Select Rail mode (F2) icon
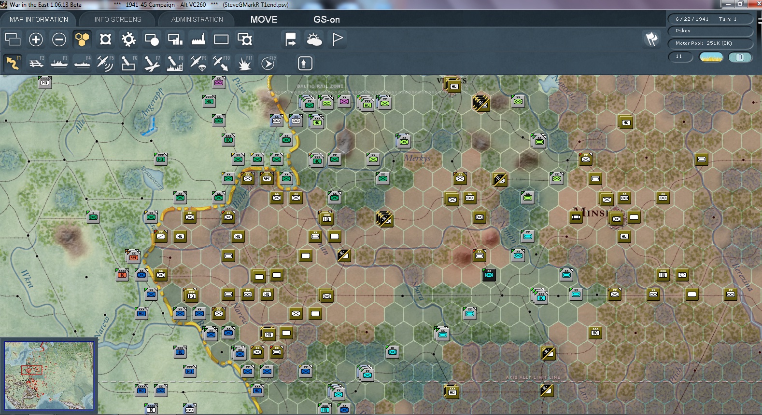The width and height of the screenshot is (762, 415). [x=36, y=63]
